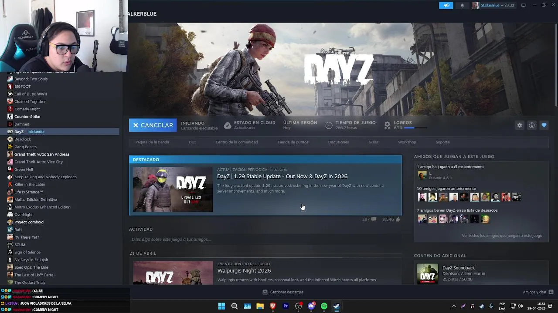Open DayZ game info icon
Viewport: 558px width, 313px height.
(532, 125)
